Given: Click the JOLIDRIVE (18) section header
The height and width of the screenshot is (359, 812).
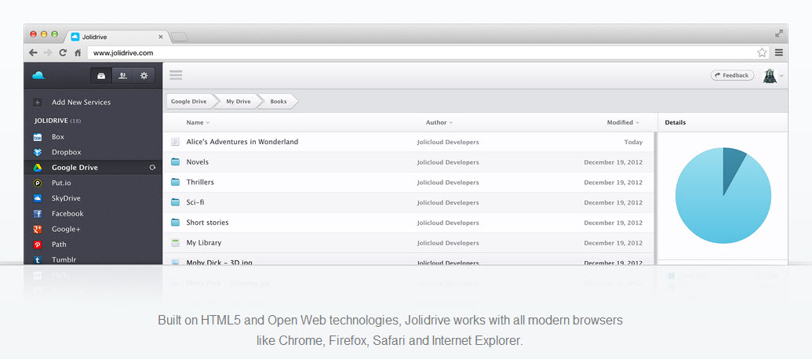Looking at the screenshot, I should click(57, 121).
